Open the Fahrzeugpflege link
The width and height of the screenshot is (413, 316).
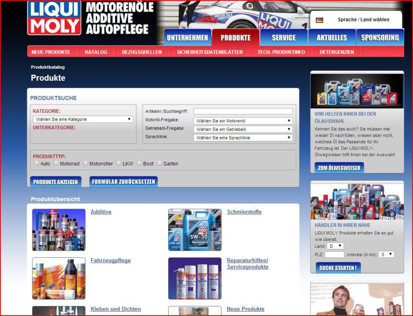point(111,260)
